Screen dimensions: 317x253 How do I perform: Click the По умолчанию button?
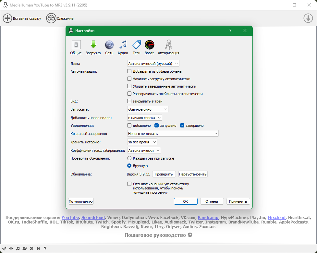coord(81,201)
